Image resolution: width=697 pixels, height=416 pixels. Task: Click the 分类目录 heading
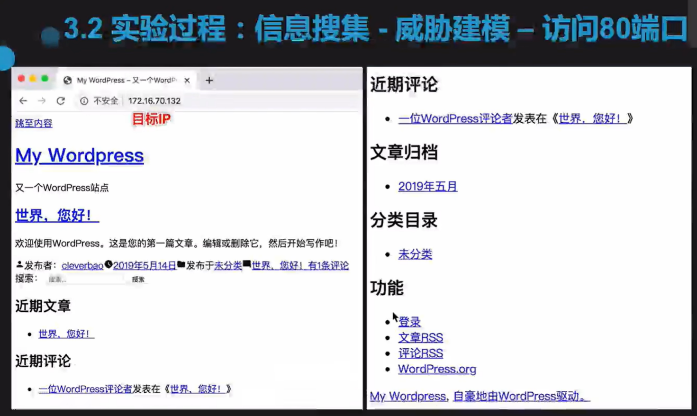pos(404,220)
